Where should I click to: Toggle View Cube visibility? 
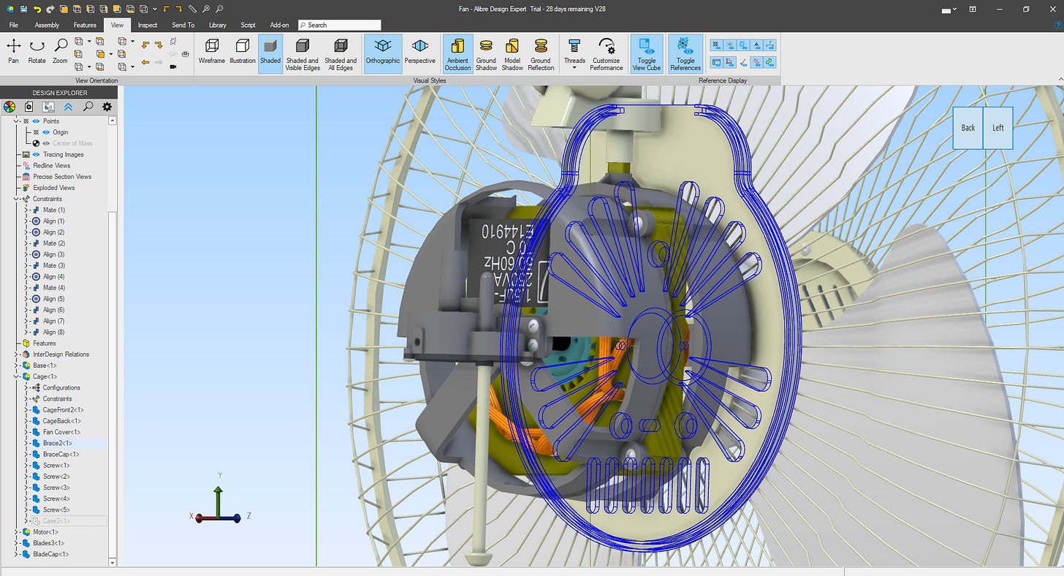(647, 53)
